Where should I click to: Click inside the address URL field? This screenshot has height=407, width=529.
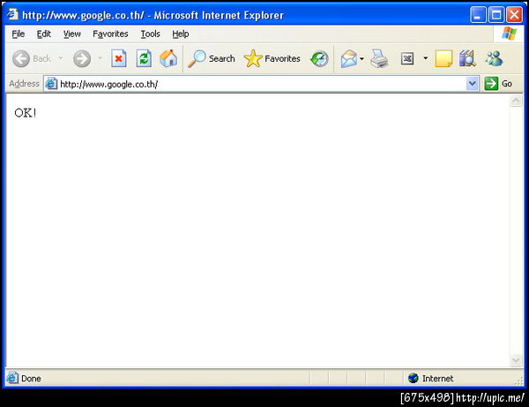[x=262, y=84]
